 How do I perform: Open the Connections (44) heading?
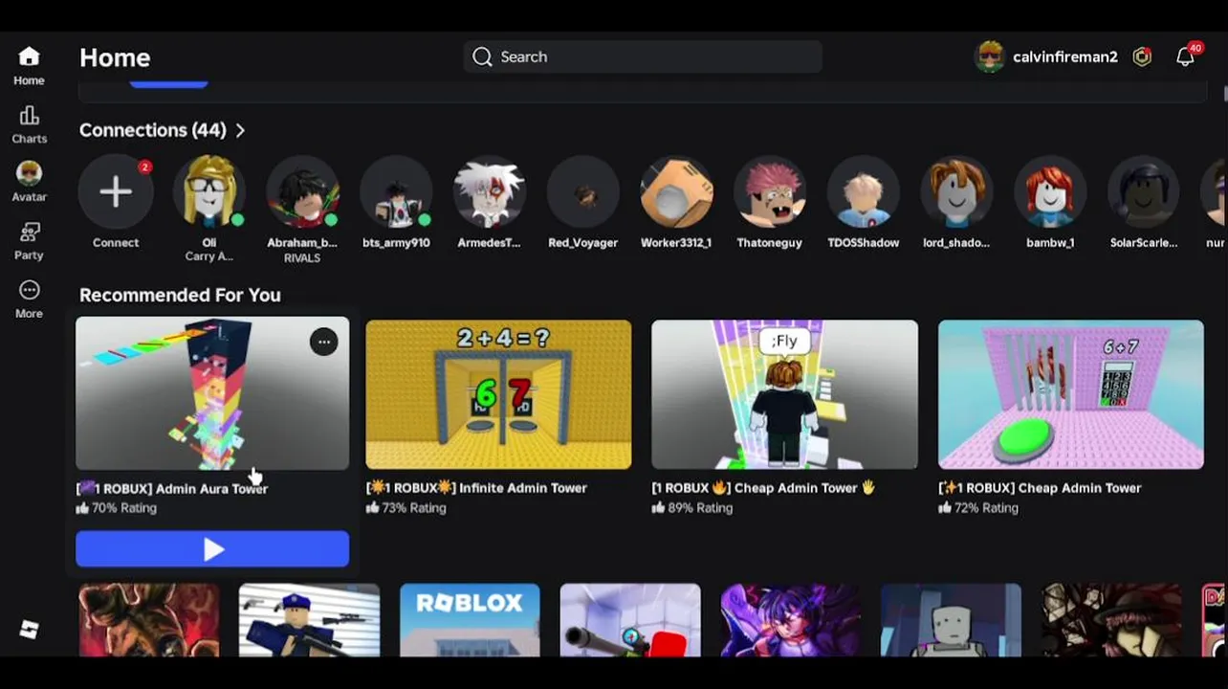tap(152, 130)
